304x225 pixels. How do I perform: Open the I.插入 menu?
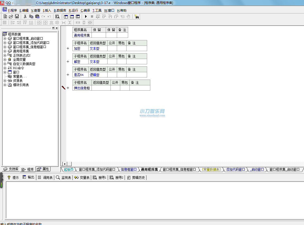coord(47,11)
